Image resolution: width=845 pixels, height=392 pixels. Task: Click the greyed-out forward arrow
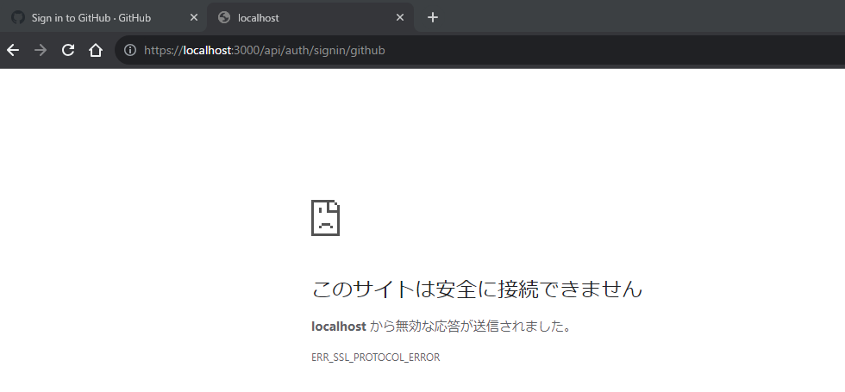tap(41, 50)
